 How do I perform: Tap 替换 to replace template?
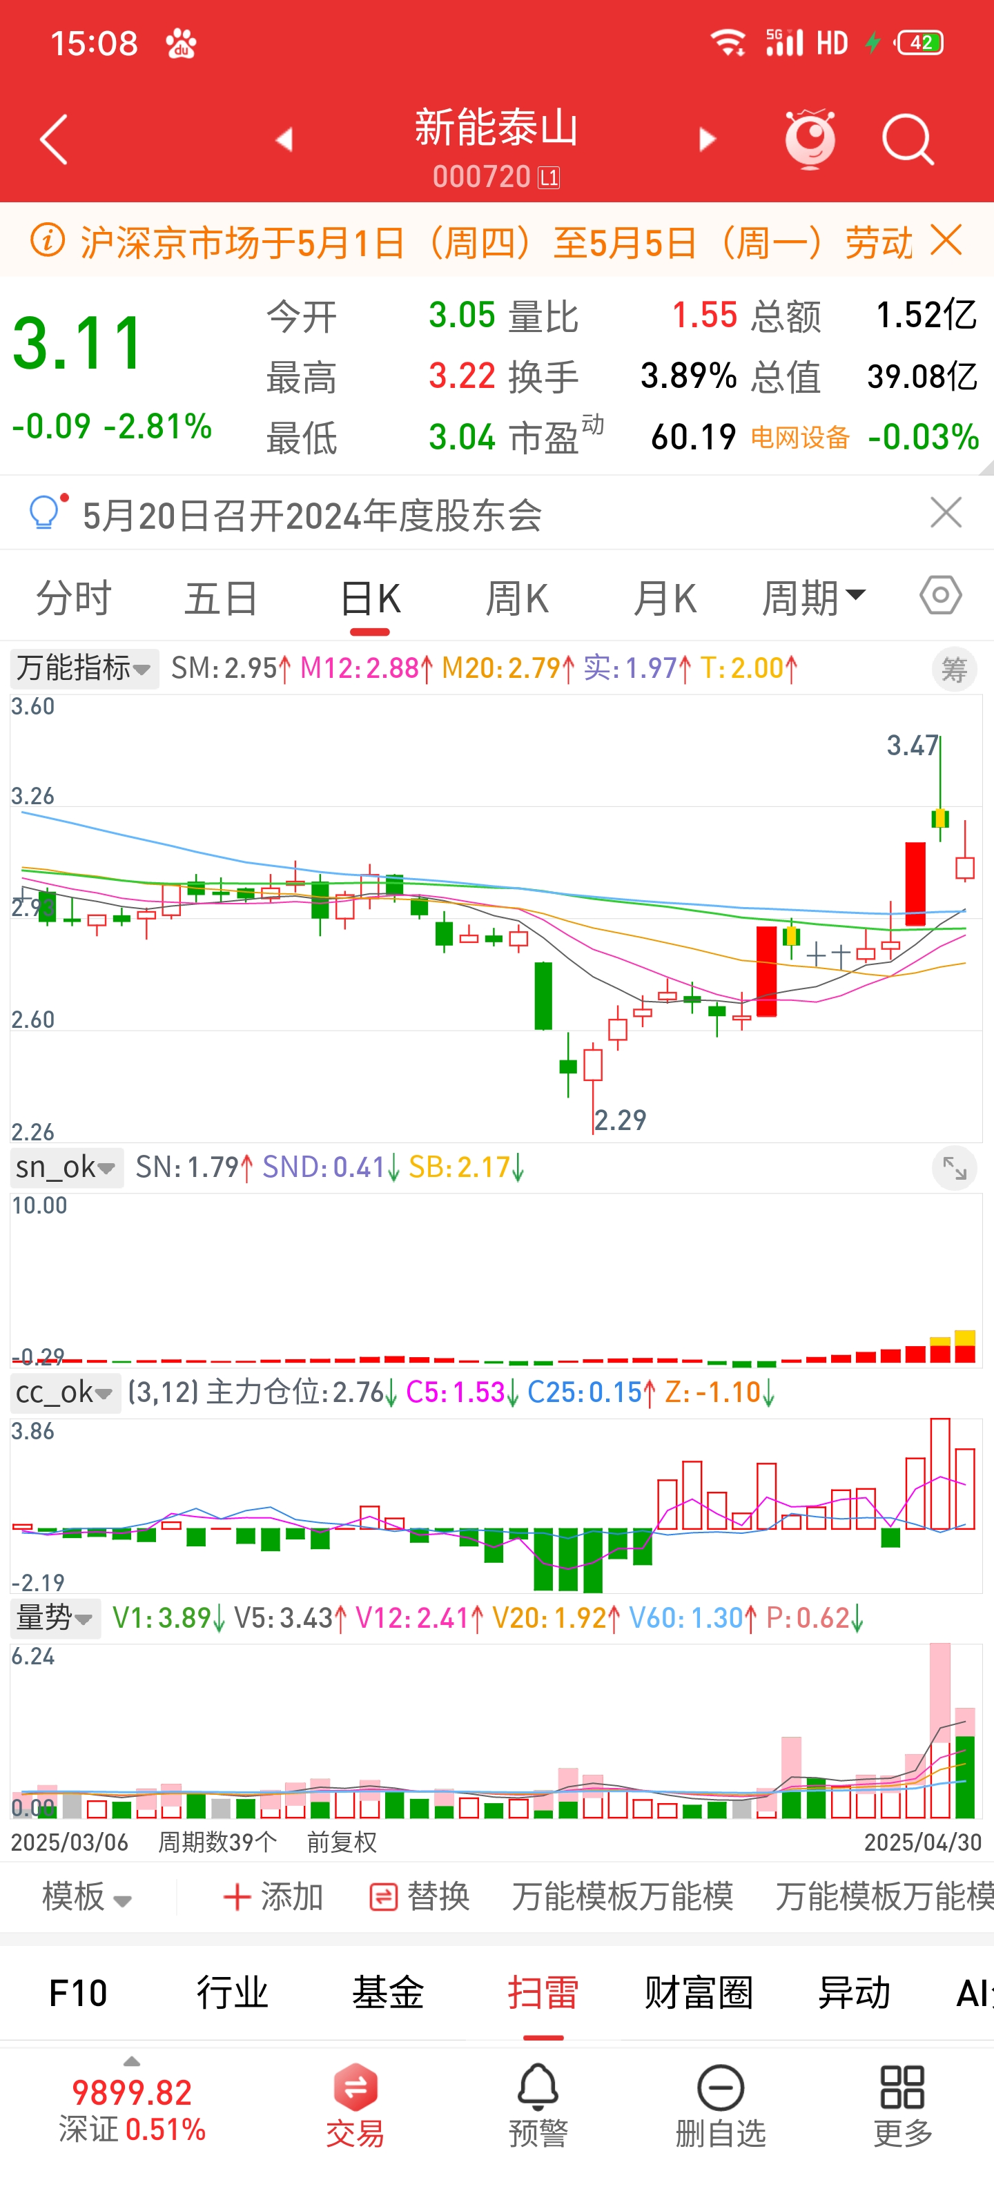420,1897
